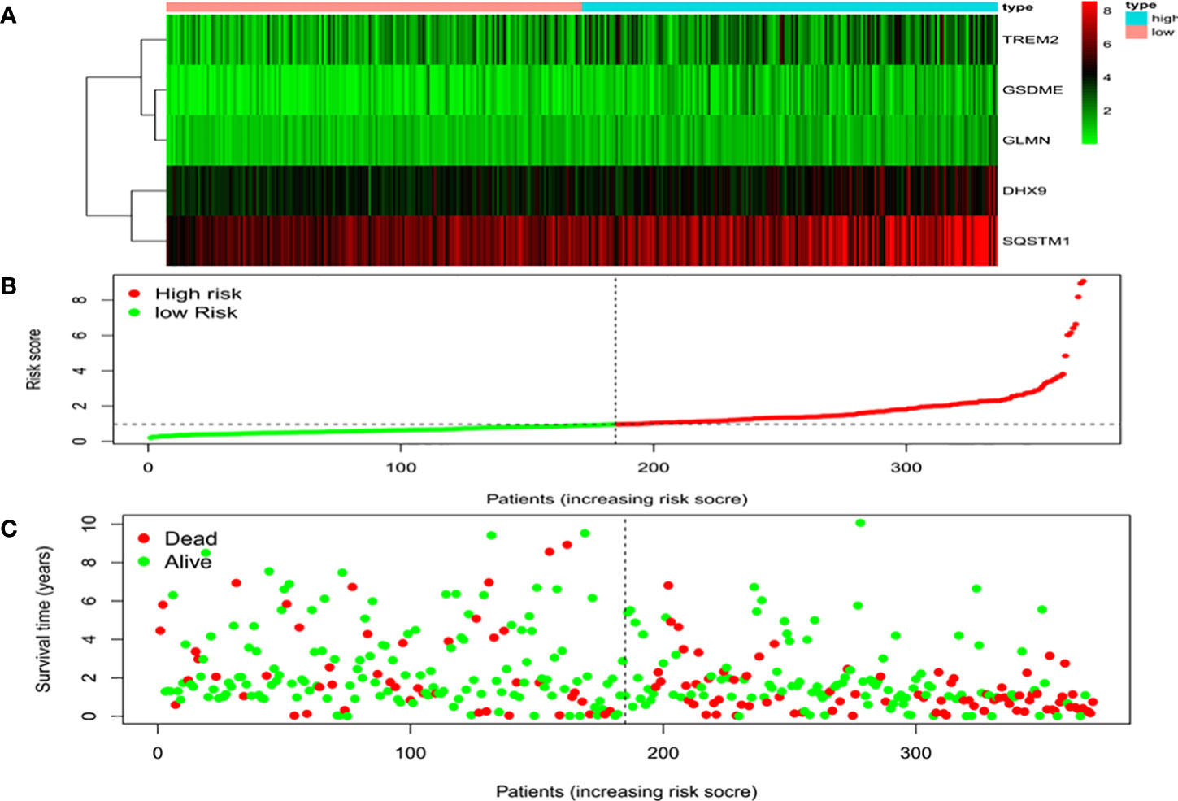Image resolution: width=1178 pixels, height=801 pixels.
Task: Click the horizontal dashed risk threshold line
Action: (x=617, y=424)
